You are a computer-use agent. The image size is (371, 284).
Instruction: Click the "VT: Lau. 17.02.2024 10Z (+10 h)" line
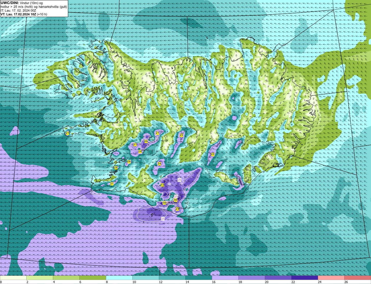(24, 14)
